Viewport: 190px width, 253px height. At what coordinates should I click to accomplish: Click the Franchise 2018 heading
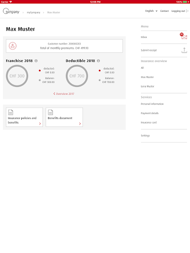tap(19, 61)
